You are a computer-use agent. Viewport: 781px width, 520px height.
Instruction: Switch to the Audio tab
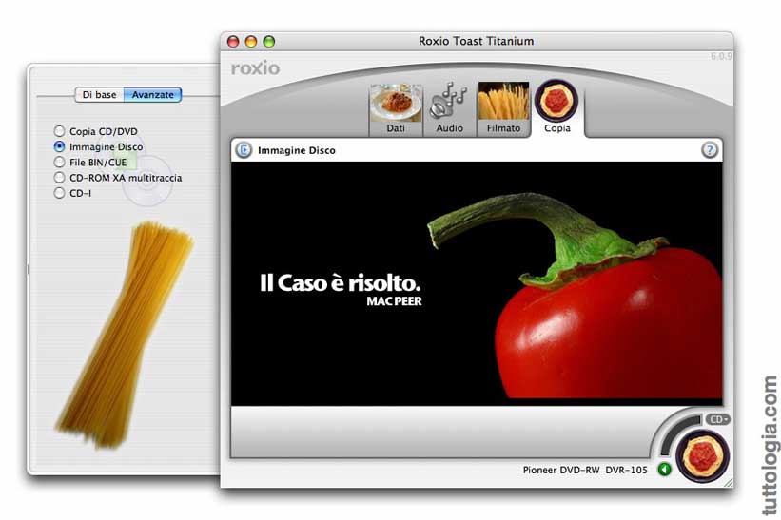[x=449, y=110]
